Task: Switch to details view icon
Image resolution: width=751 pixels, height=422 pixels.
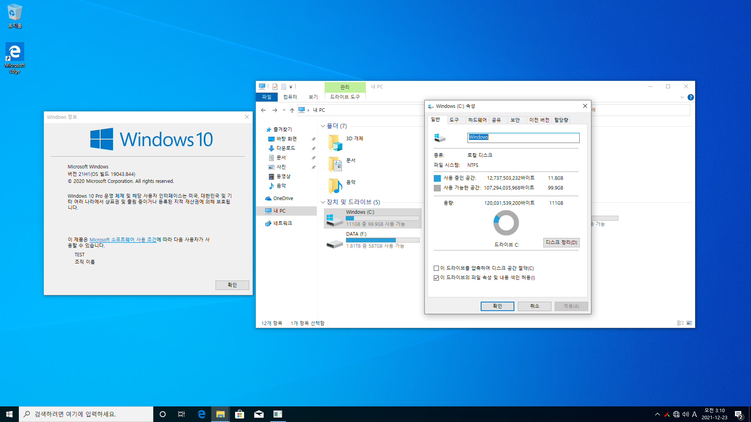Action: pos(681,323)
